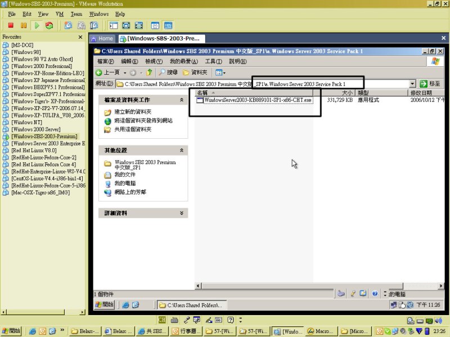The height and width of the screenshot is (337, 450).
Task: Click the host 行事曆 taskbar button
Action: coord(186,331)
